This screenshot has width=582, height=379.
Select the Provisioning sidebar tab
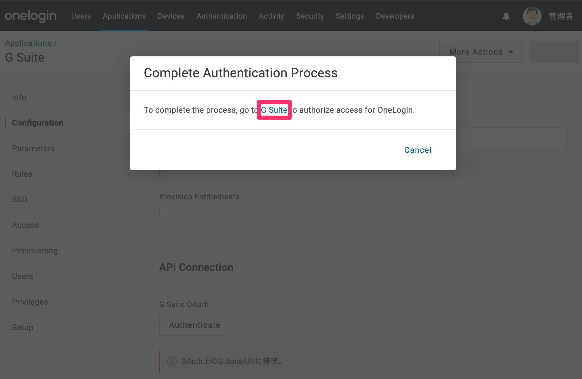click(35, 251)
